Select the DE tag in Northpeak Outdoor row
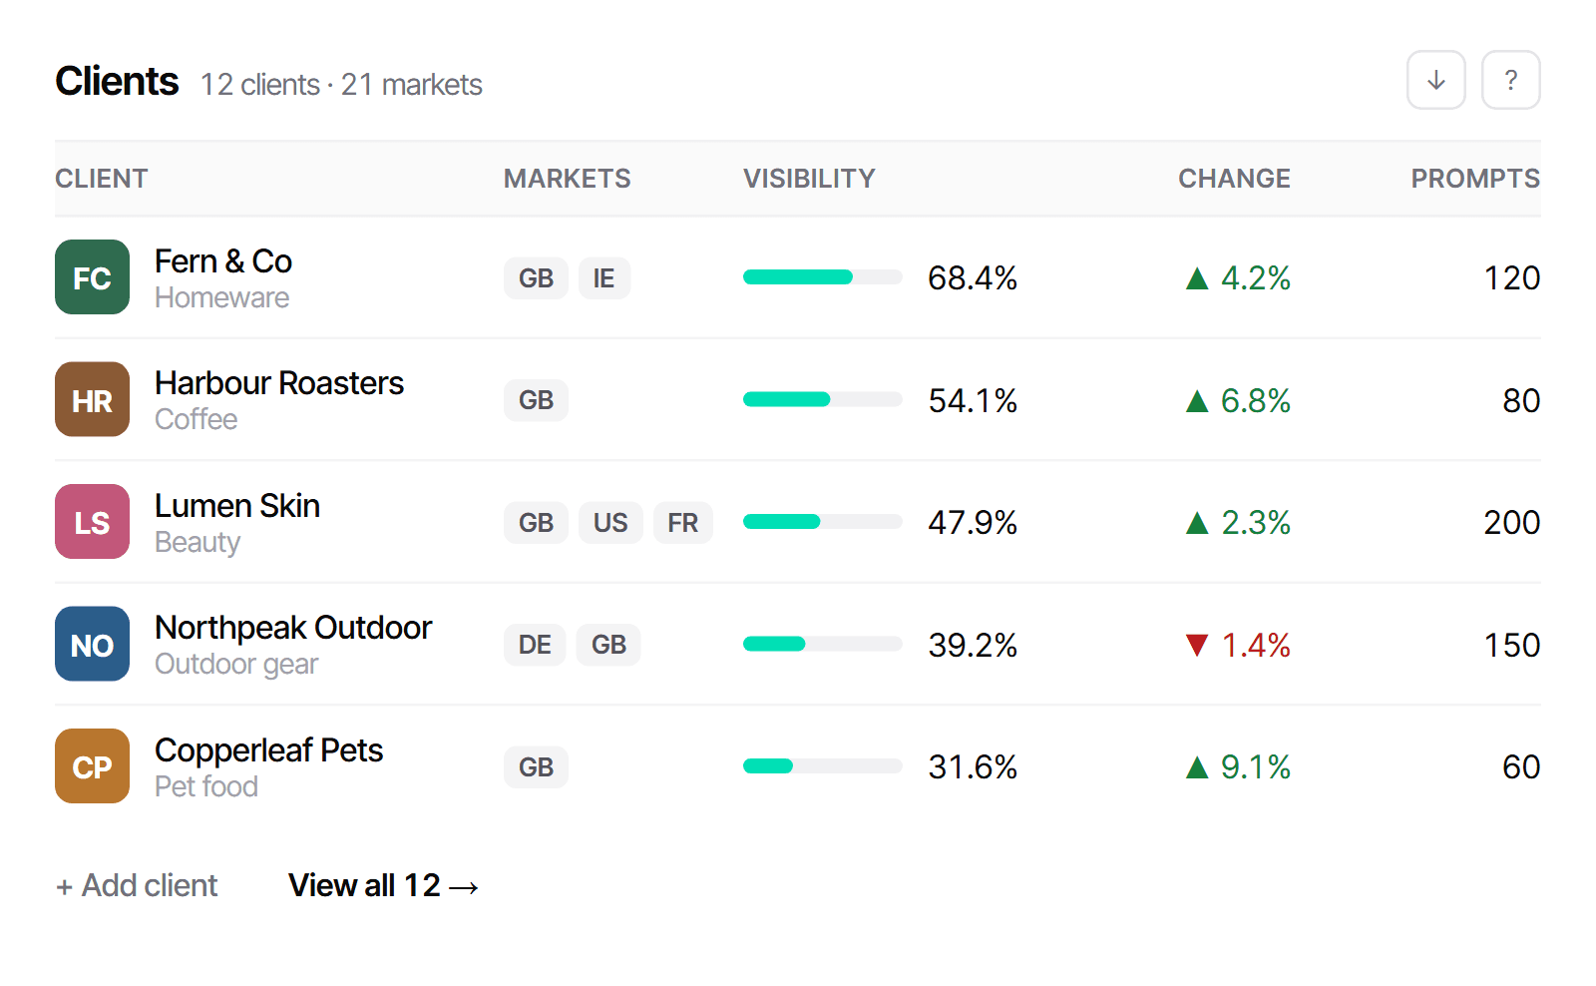1596x986 pixels. pyautogui.click(x=535, y=645)
